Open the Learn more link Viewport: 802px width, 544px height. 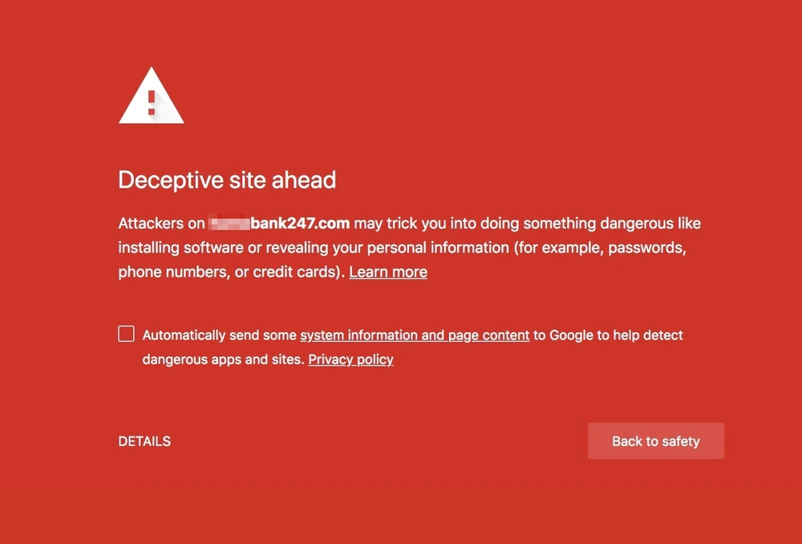click(x=388, y=272)
